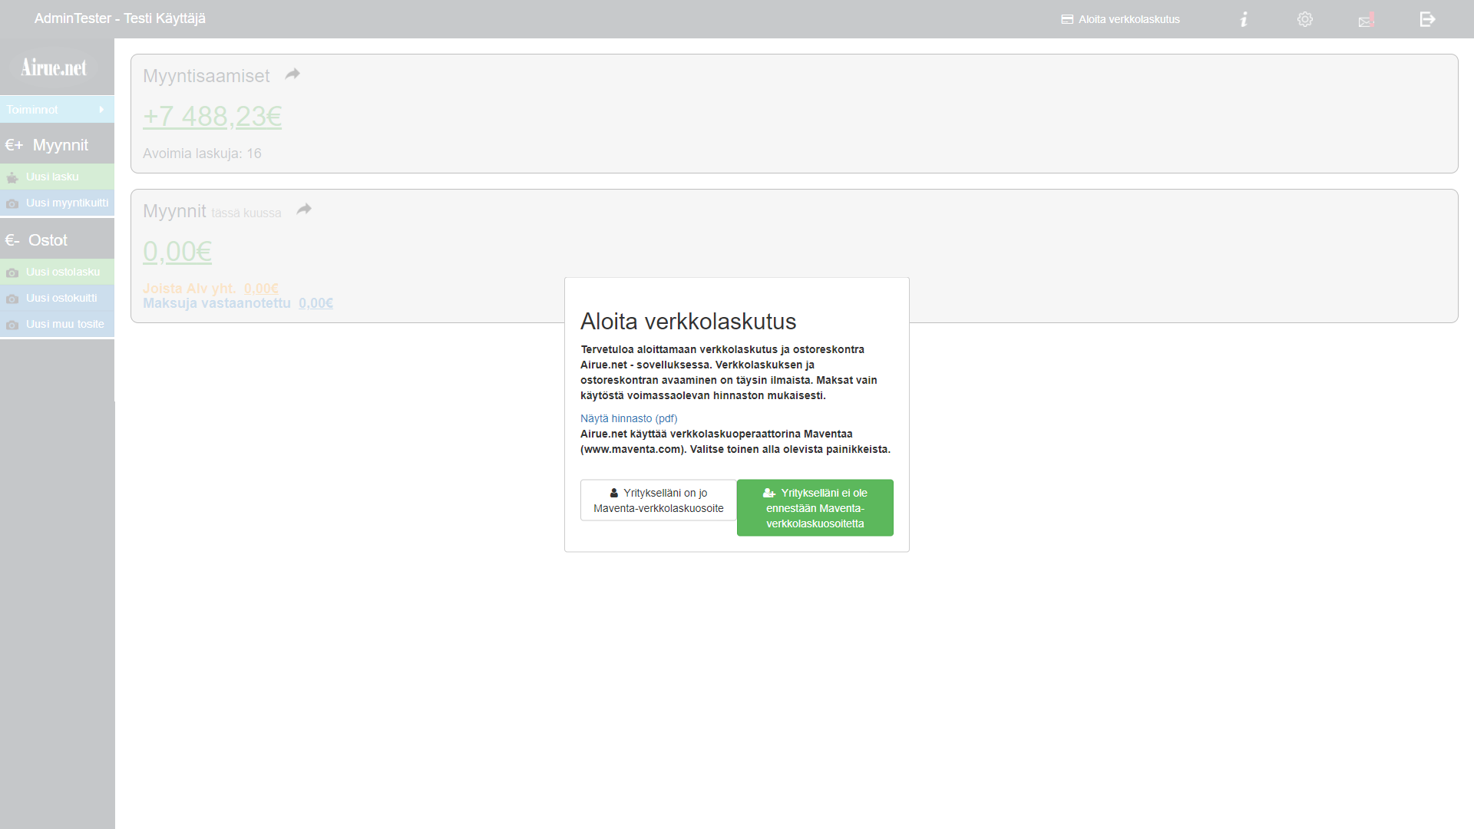
Task: Select Uusi myyntikuitti in sidebar
Action: pyautogui.click(x=57, y=203)
